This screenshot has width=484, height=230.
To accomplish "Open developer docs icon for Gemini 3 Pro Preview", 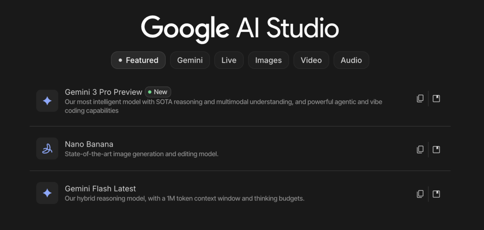I will coord(436,98).
